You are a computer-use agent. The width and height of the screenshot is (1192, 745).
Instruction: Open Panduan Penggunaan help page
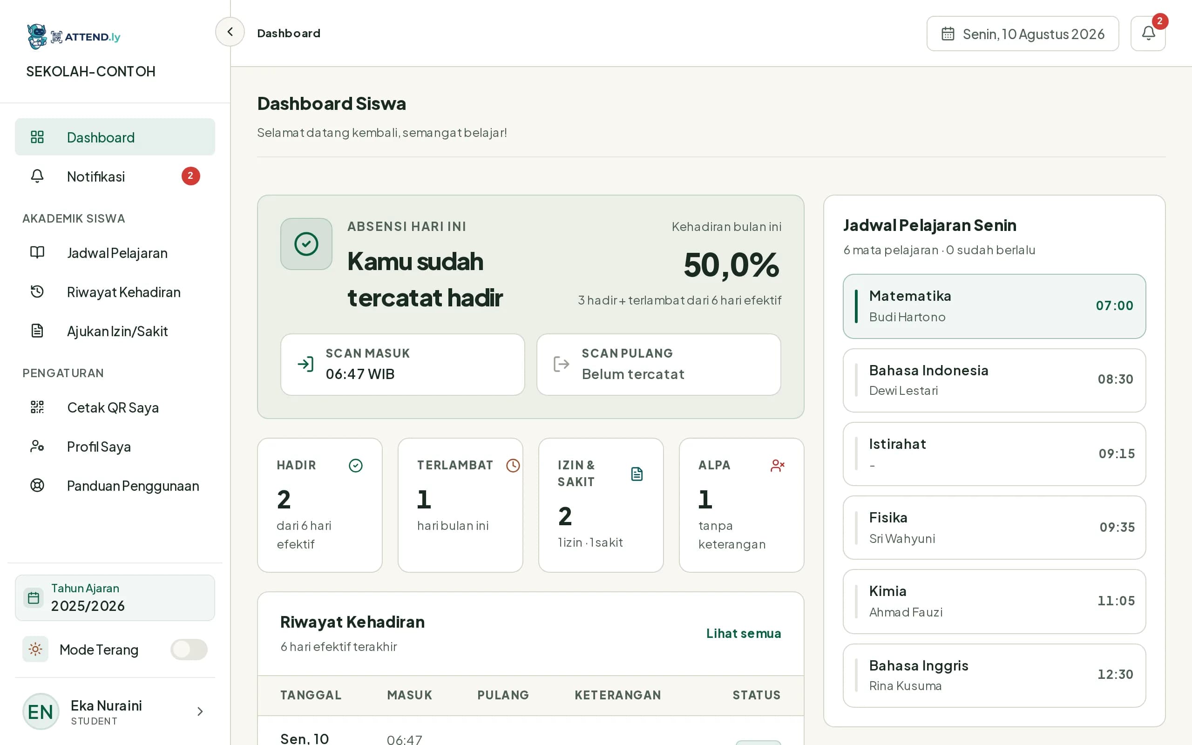pos(115,486)
